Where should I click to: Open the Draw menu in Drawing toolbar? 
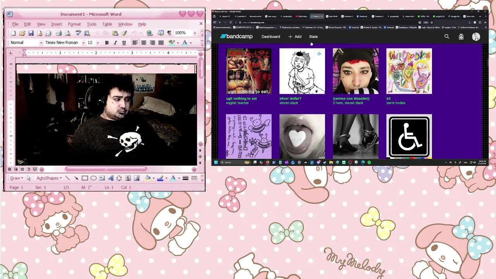click(17, 178)
